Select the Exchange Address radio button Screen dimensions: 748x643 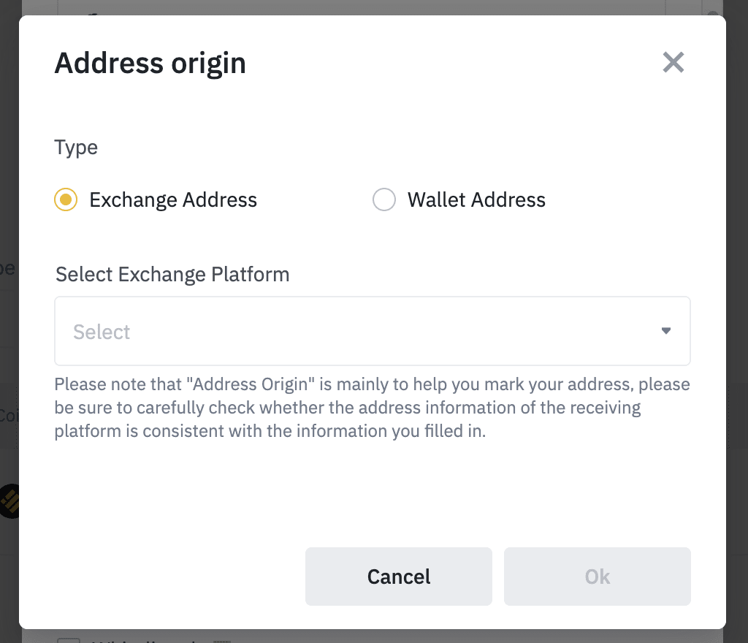[x=66, y=200]
